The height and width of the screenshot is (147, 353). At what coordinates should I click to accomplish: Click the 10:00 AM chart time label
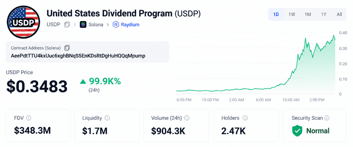point(292,100)
